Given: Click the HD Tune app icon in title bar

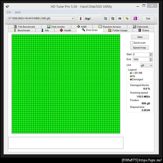Looking at the screenshot, I should [7, 6].
